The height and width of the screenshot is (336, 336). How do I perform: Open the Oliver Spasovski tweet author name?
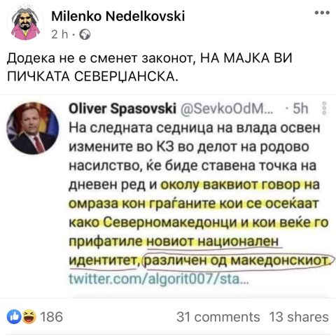122,108
